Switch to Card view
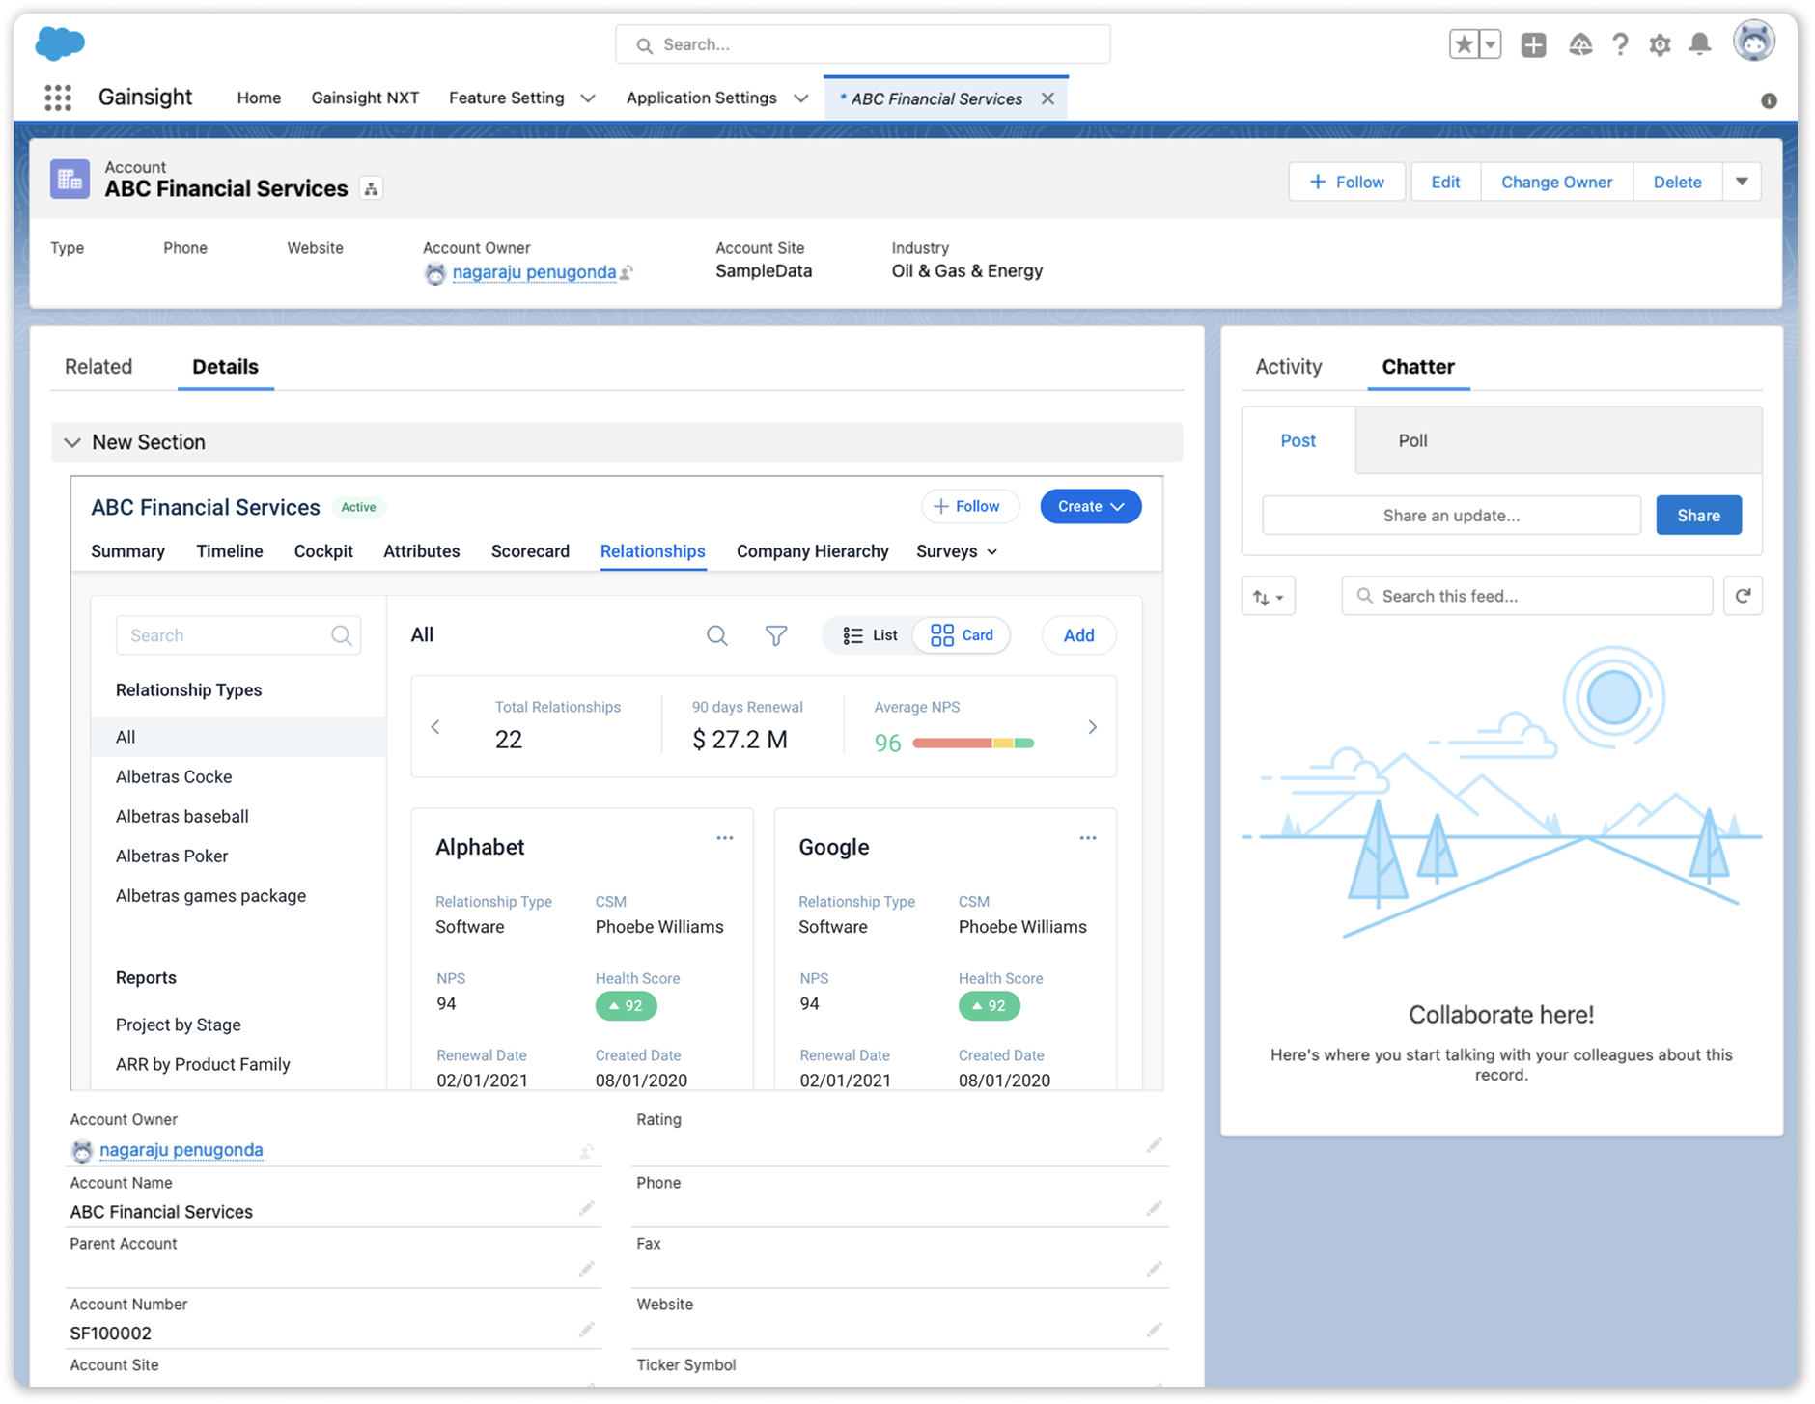The width and height of the screenshot is (1815, 1404). pyautogui.click(x=962, y=635)
